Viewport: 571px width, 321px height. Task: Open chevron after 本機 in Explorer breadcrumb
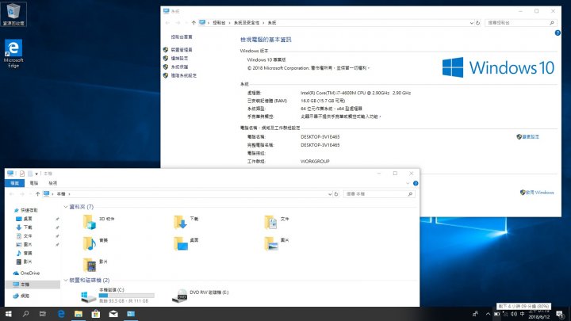click(x=70, y=194)
